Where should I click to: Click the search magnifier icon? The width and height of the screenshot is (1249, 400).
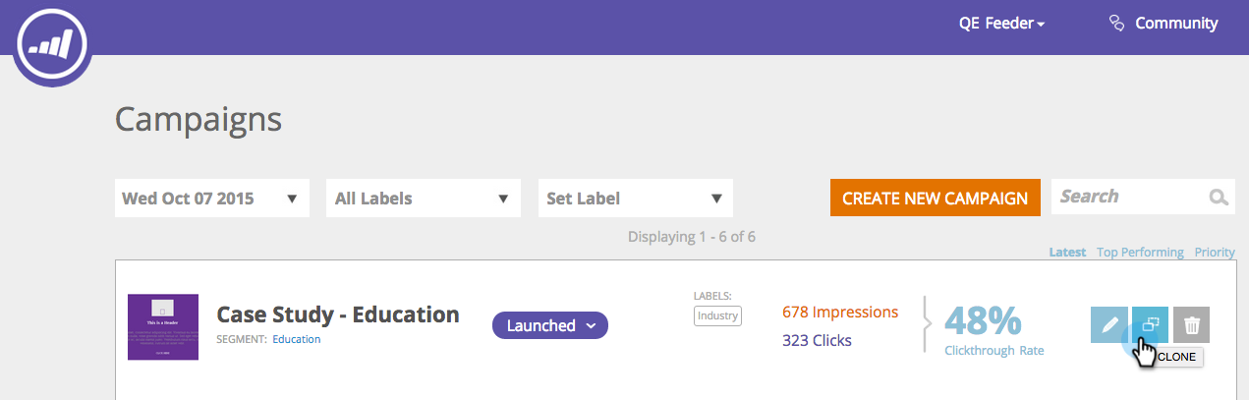[x=1219, y=198]
